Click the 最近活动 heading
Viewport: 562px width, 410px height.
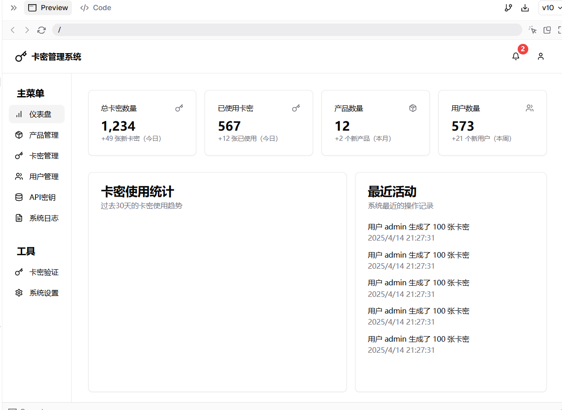[392, 192]
